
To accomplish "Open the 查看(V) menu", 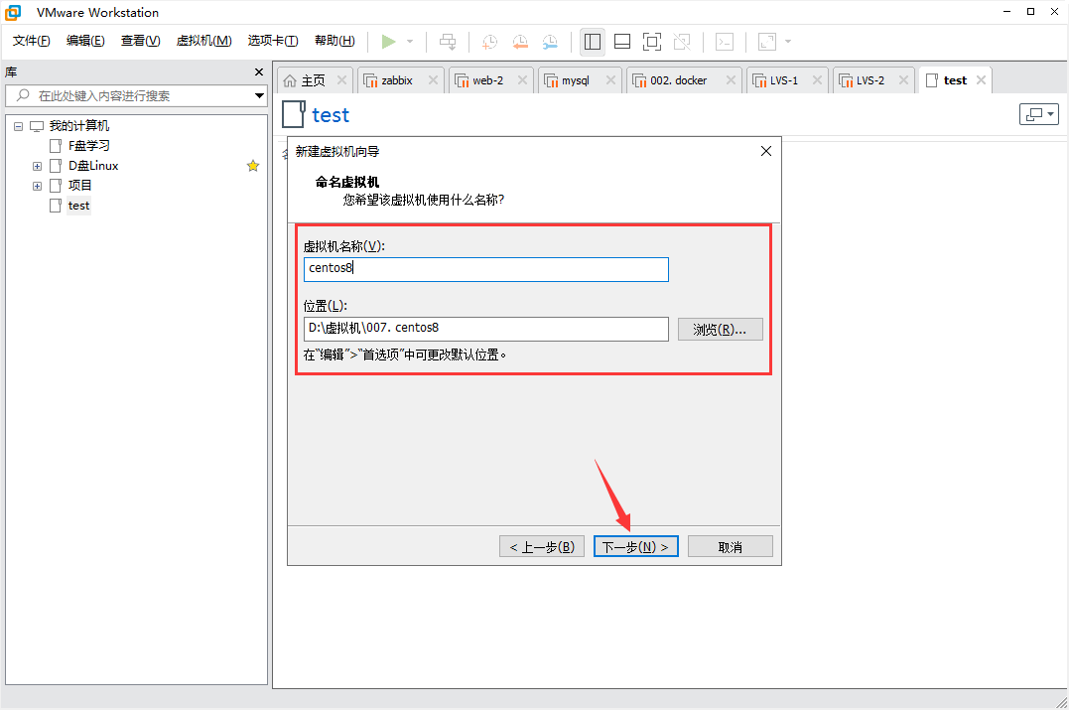I will coord(140,41).
